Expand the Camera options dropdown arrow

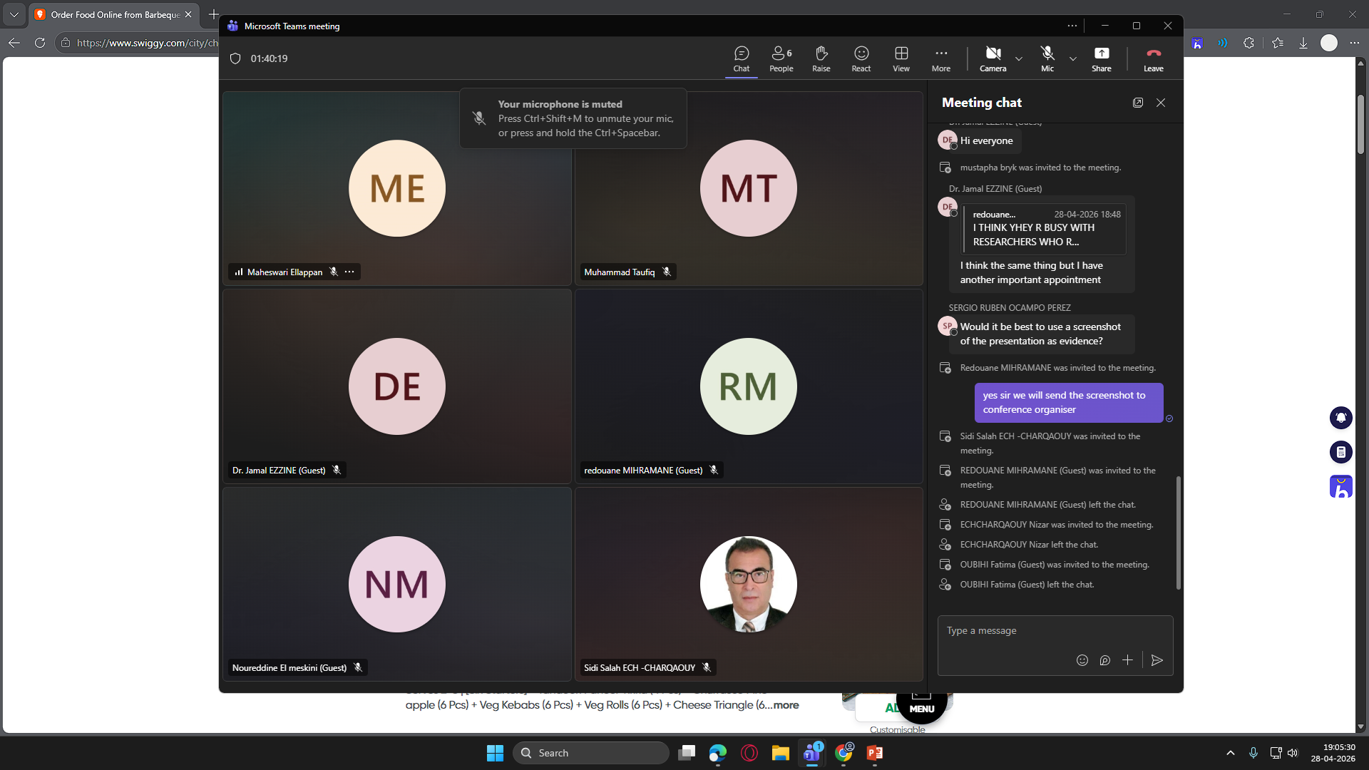[x=1019, y=58]
